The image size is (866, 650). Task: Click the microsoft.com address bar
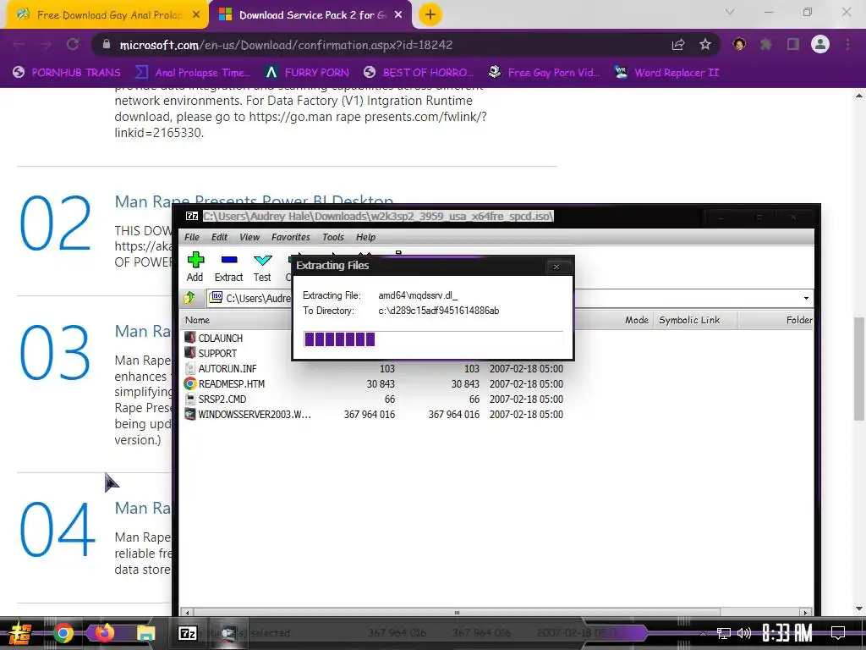381,45
